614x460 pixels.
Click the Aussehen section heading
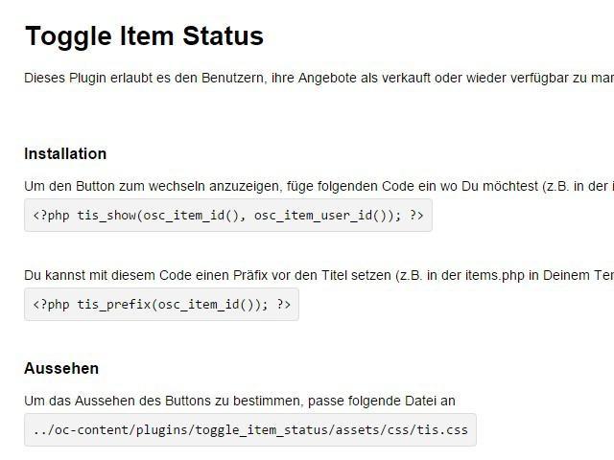(61, 368)
